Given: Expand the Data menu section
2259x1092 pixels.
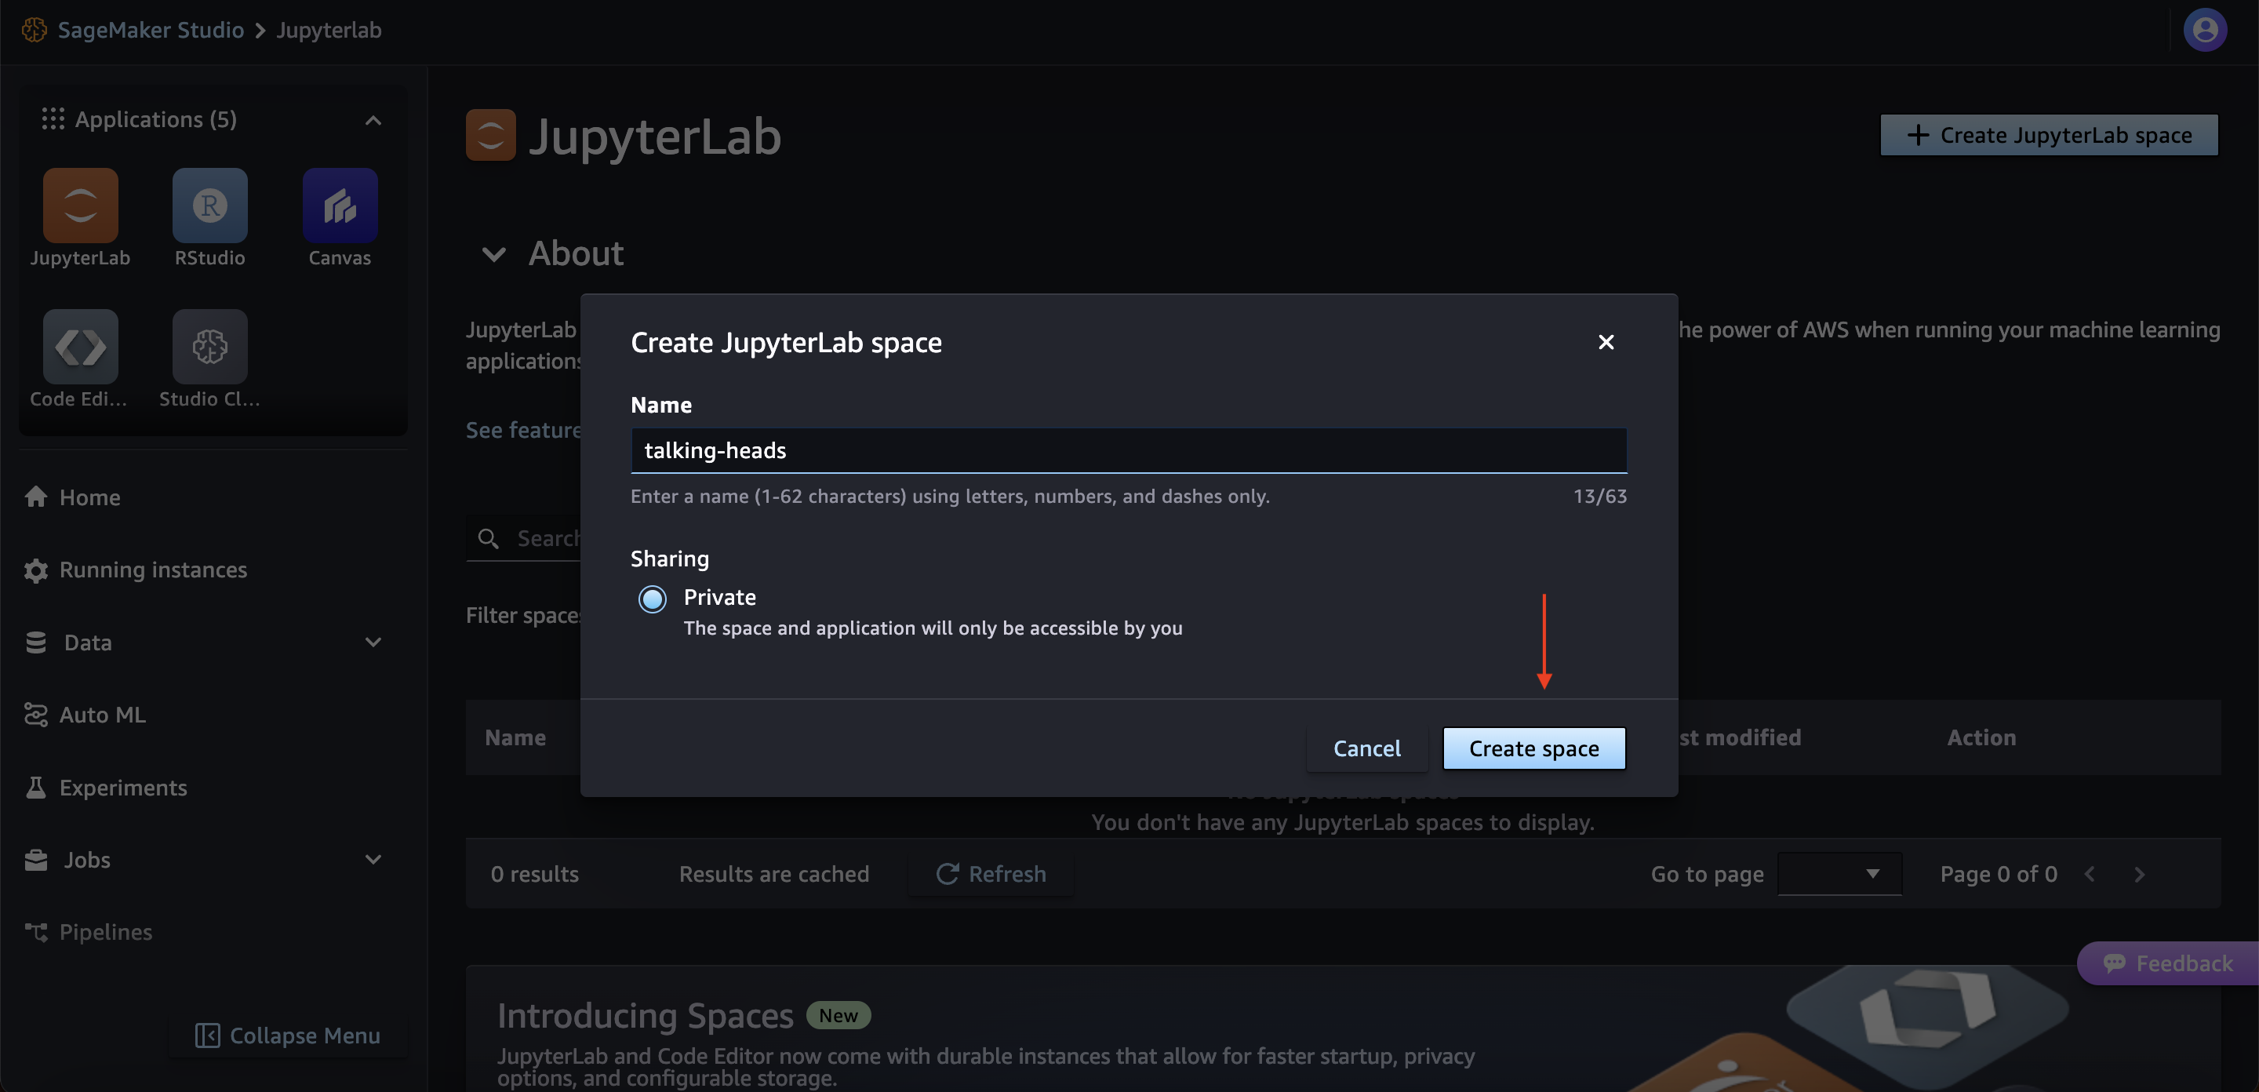Looking at the screenshot, I should (x=373, y=642).
